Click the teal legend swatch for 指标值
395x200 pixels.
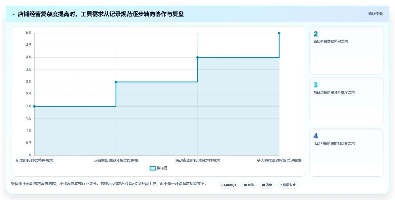tap(152, 168)
